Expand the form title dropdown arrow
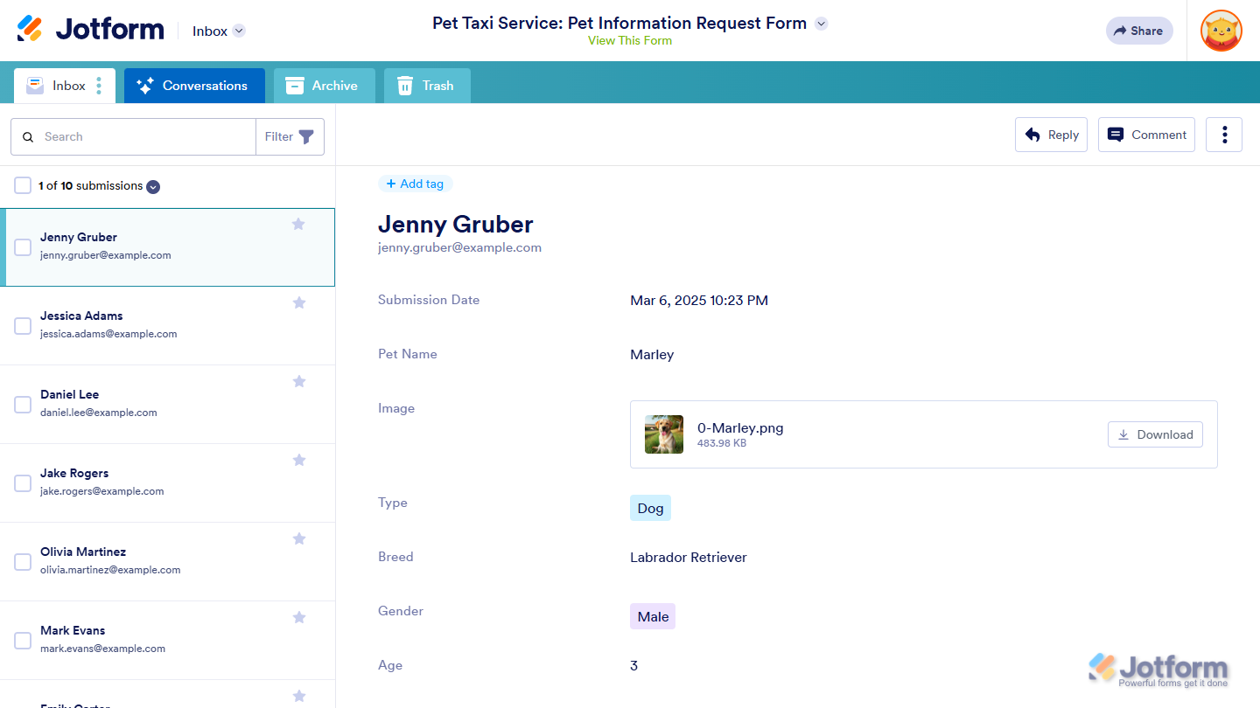Screen dimensions: 1260x708 click(x=821, y=24)
